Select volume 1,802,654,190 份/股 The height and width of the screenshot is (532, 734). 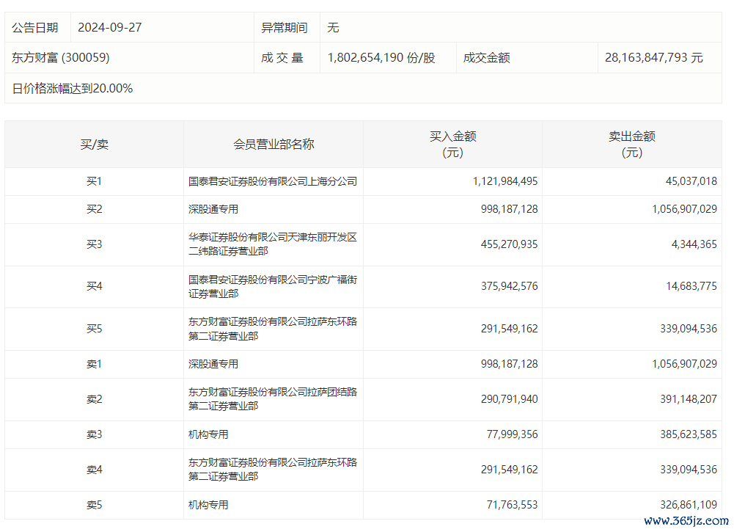381,57
